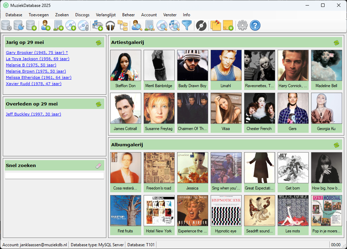Click the vinyl record Discogs icon
The height and width of the screenshot is (249, 347).
pos(201,25)
